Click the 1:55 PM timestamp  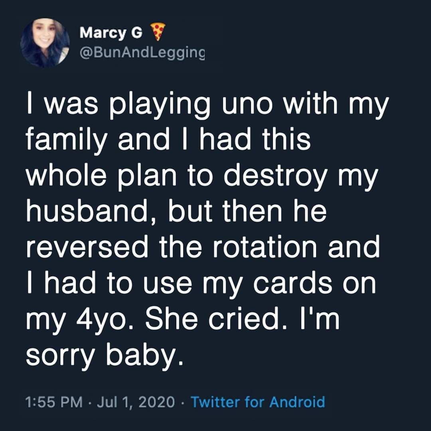coord(54,402)
